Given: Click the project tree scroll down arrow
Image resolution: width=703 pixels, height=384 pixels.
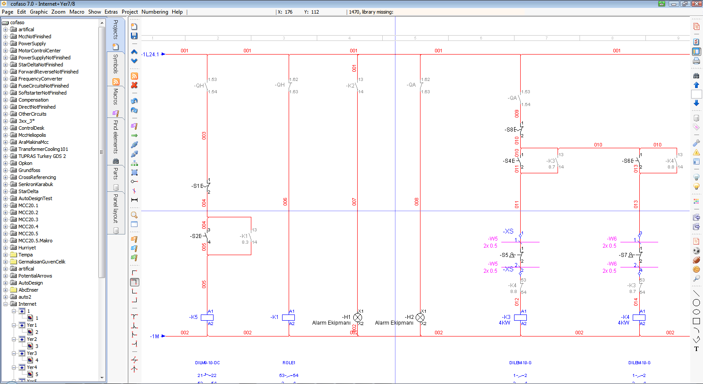Looking at the screenshot, I should 102,377.
